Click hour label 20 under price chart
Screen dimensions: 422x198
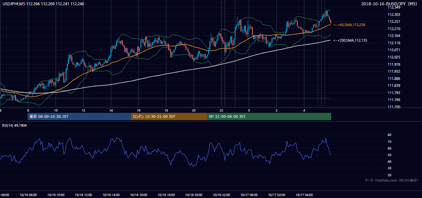pos(194,111)
